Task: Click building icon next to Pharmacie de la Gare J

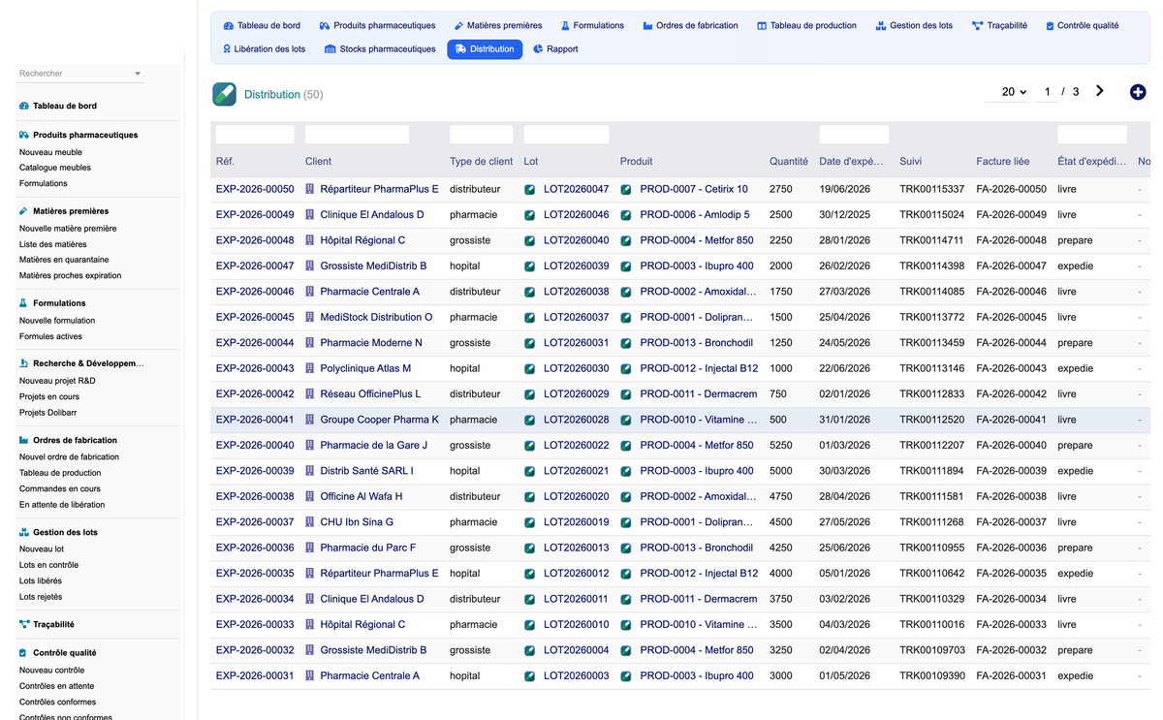Action: point(310,446)
